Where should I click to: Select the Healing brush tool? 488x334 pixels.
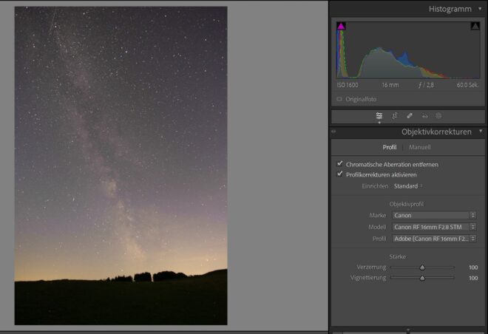(x=410, y=116)
